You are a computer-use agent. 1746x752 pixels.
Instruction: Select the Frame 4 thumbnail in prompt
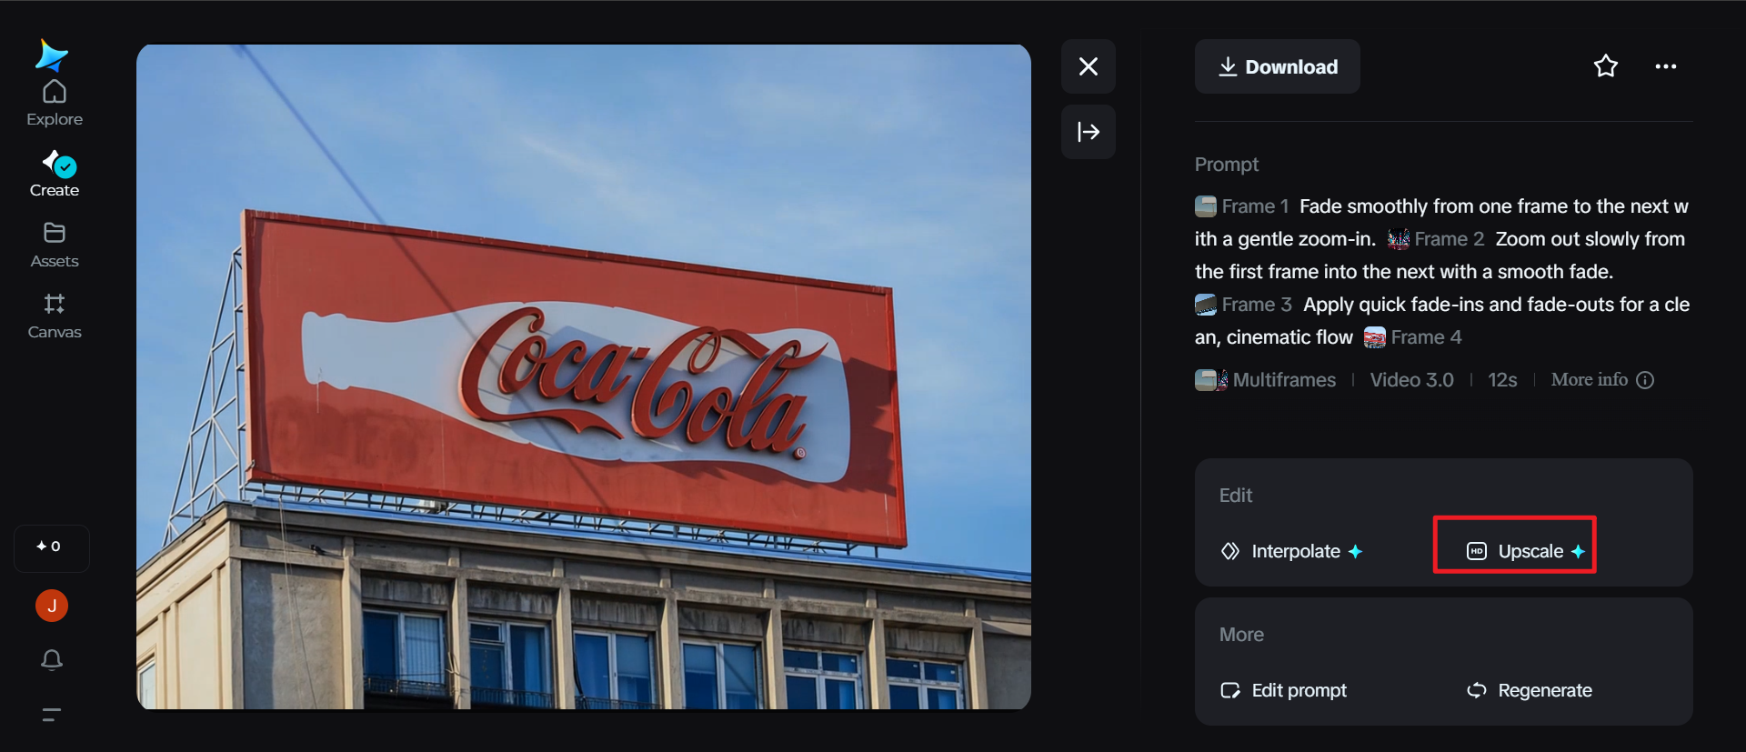(x=1375, y=337)
